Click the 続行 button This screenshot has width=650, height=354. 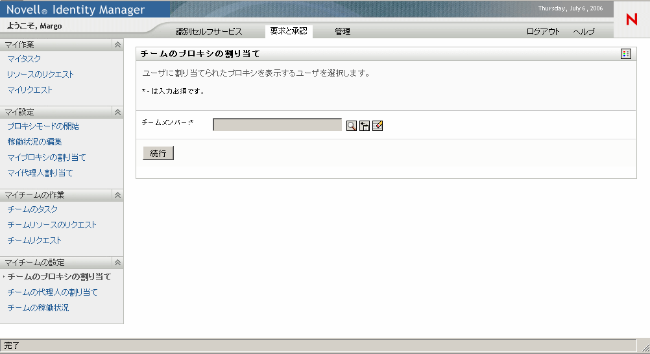[x=158, y=153]
